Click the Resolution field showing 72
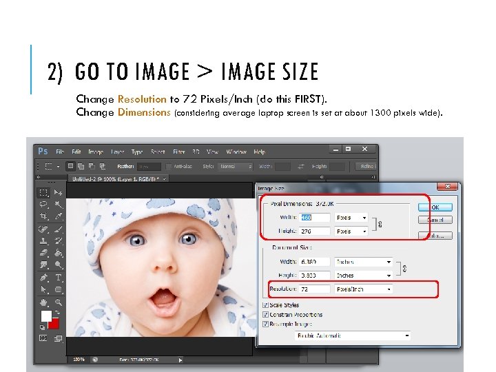496x372 pixels. click(314, 289)
